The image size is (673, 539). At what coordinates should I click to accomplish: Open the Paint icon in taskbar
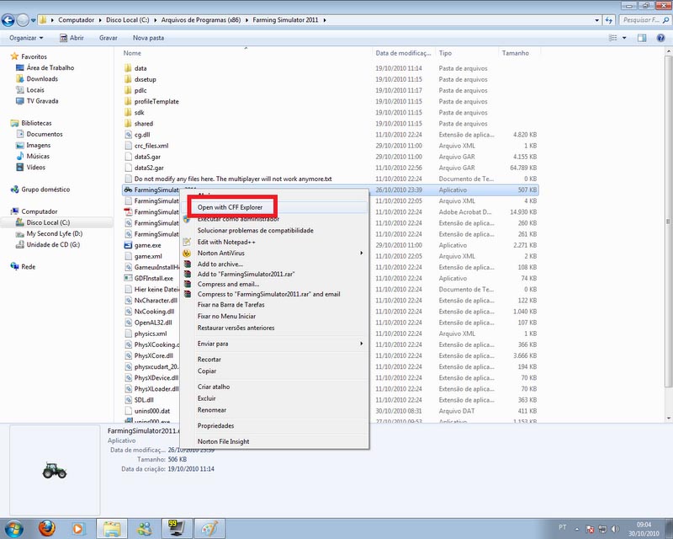click(209, 528)
